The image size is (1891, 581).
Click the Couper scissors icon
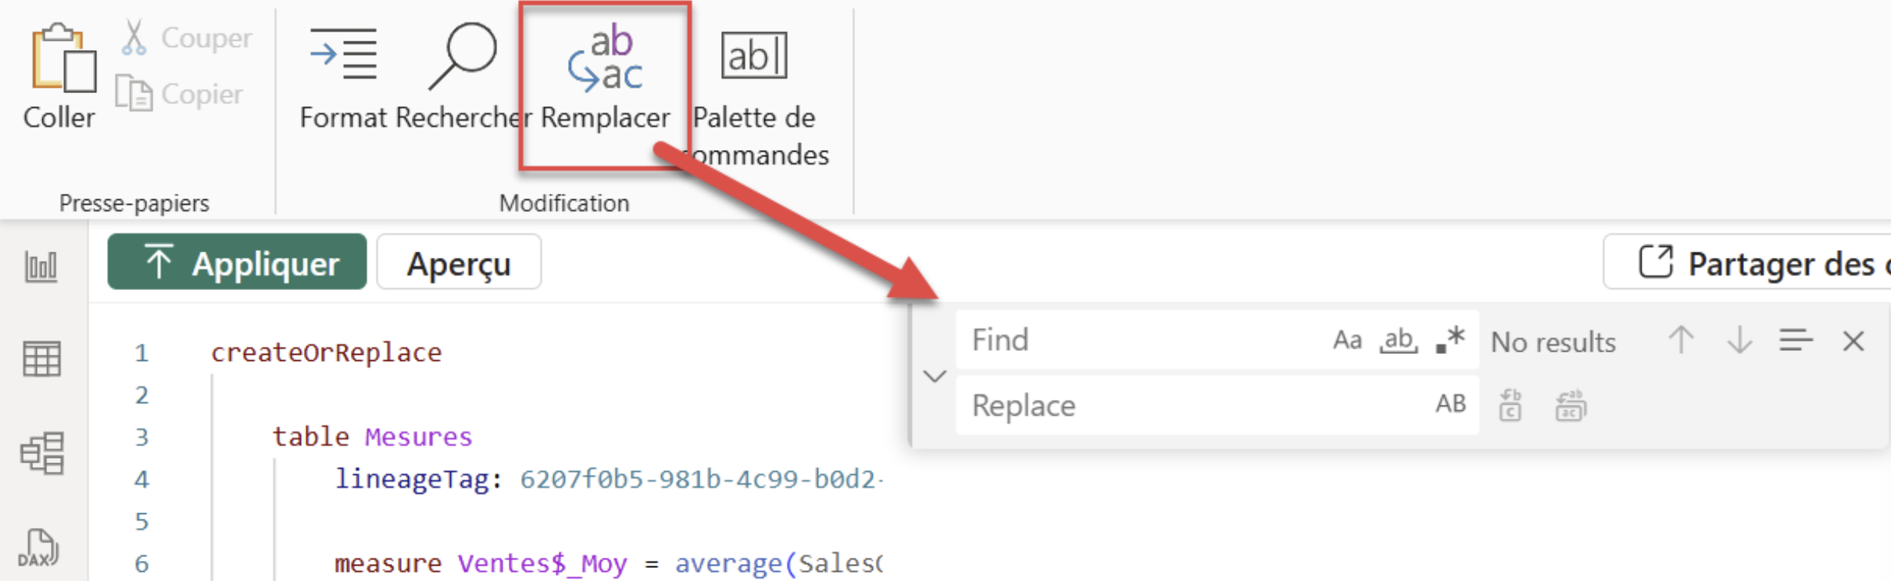[134, 38]
